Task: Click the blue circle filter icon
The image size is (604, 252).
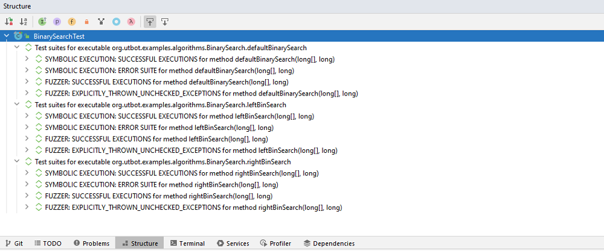Action: tap(116, 22)
